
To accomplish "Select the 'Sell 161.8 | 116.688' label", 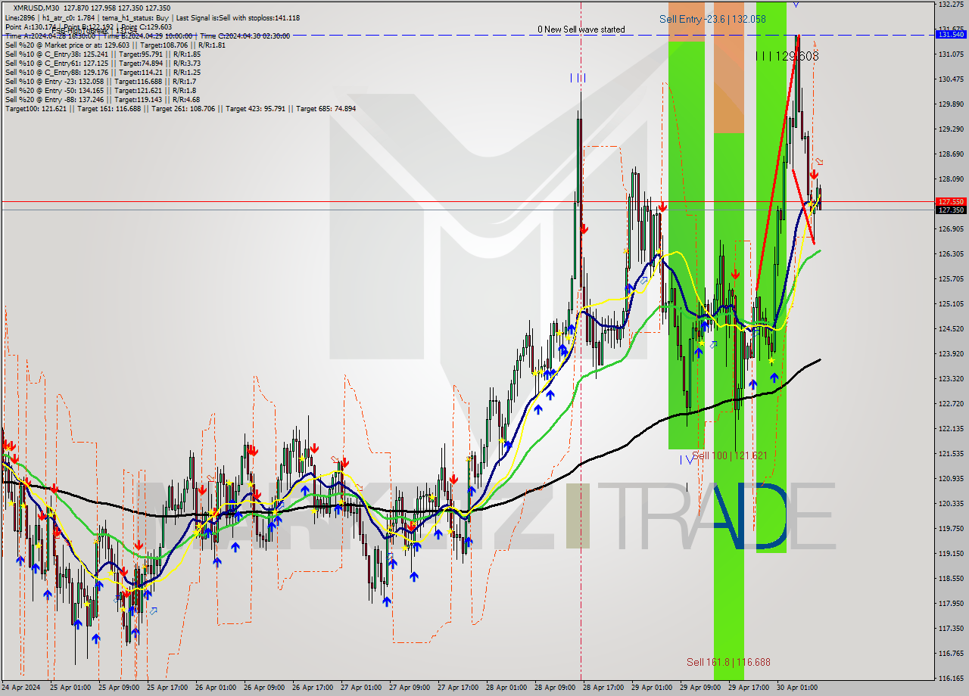I will click(x=728, y=662).
